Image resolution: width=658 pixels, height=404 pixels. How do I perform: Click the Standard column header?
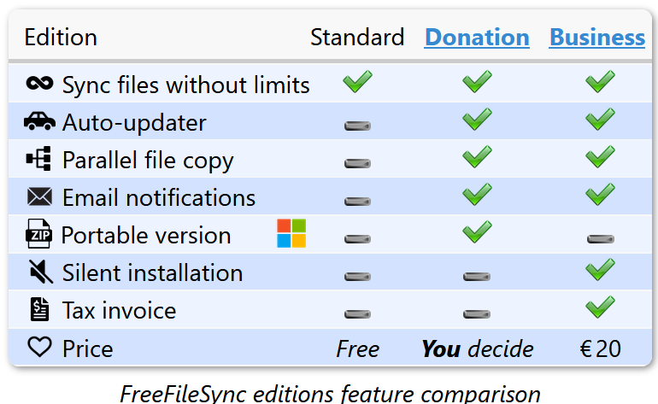(357, 38)
